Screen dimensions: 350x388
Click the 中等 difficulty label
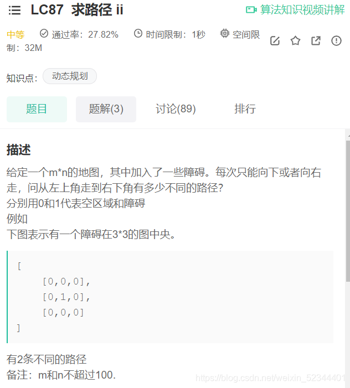16,35
